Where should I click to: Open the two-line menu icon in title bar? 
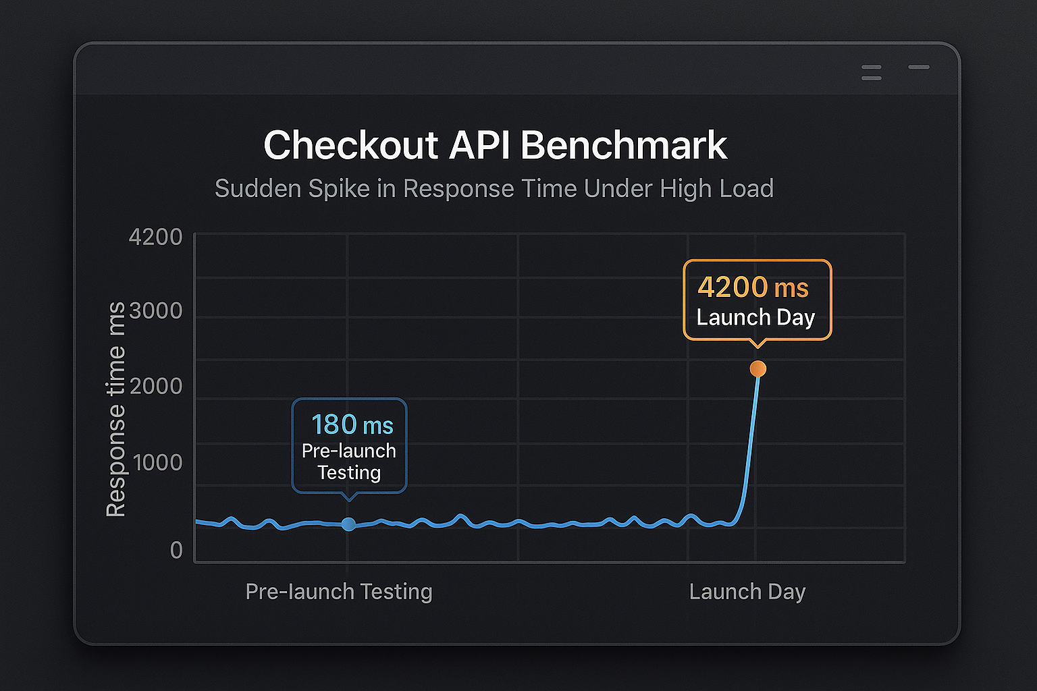tap(872, 73)
